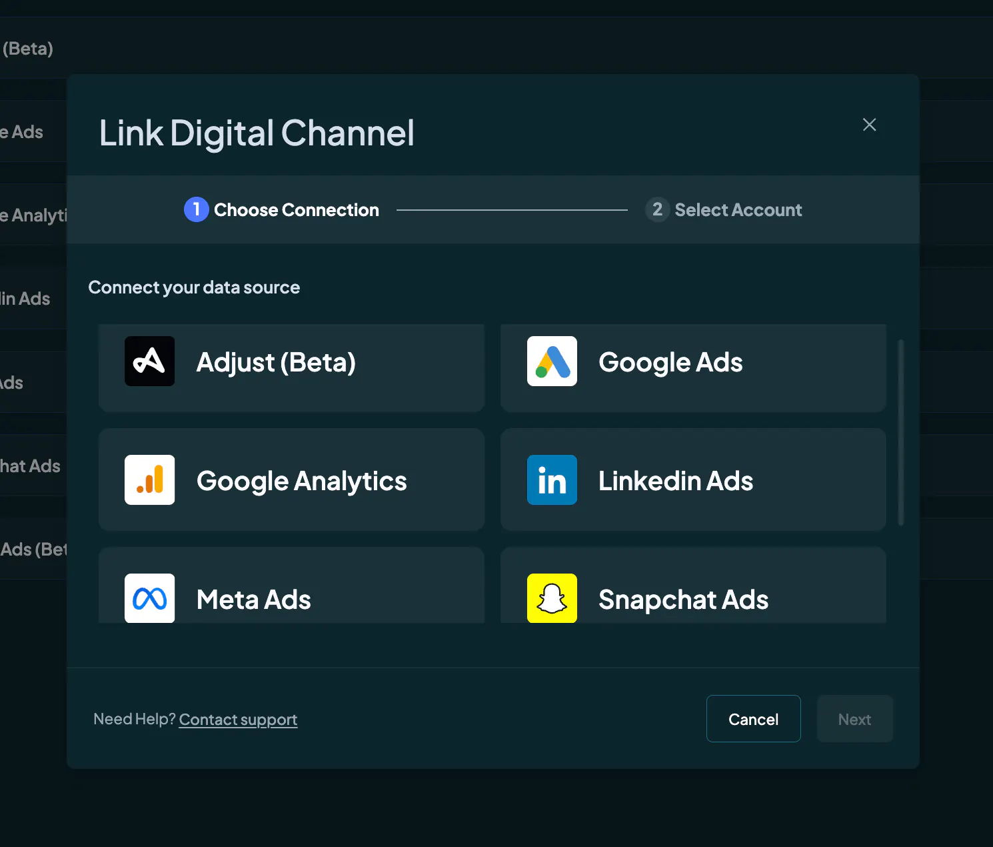
Task: Go to step 2 Select Account
Action: [724, 209]
